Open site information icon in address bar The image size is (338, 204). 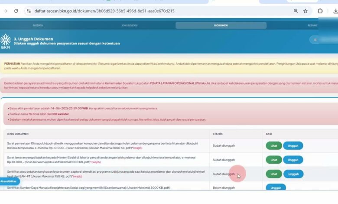coord(29,11)
